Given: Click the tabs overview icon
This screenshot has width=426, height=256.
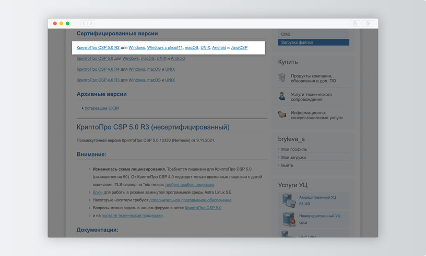Looking at the screenshot, I should [x=368, y=23].
